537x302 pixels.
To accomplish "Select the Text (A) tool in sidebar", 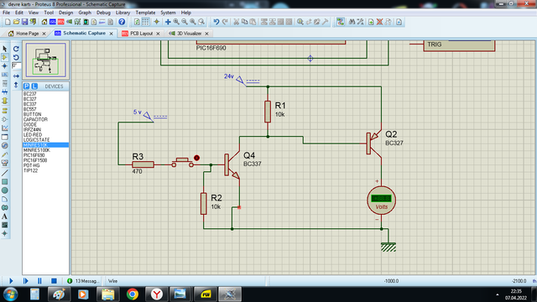I will (5, 216).
